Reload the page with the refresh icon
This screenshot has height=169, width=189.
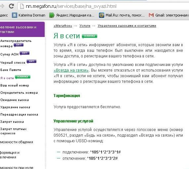coord(12,6)
